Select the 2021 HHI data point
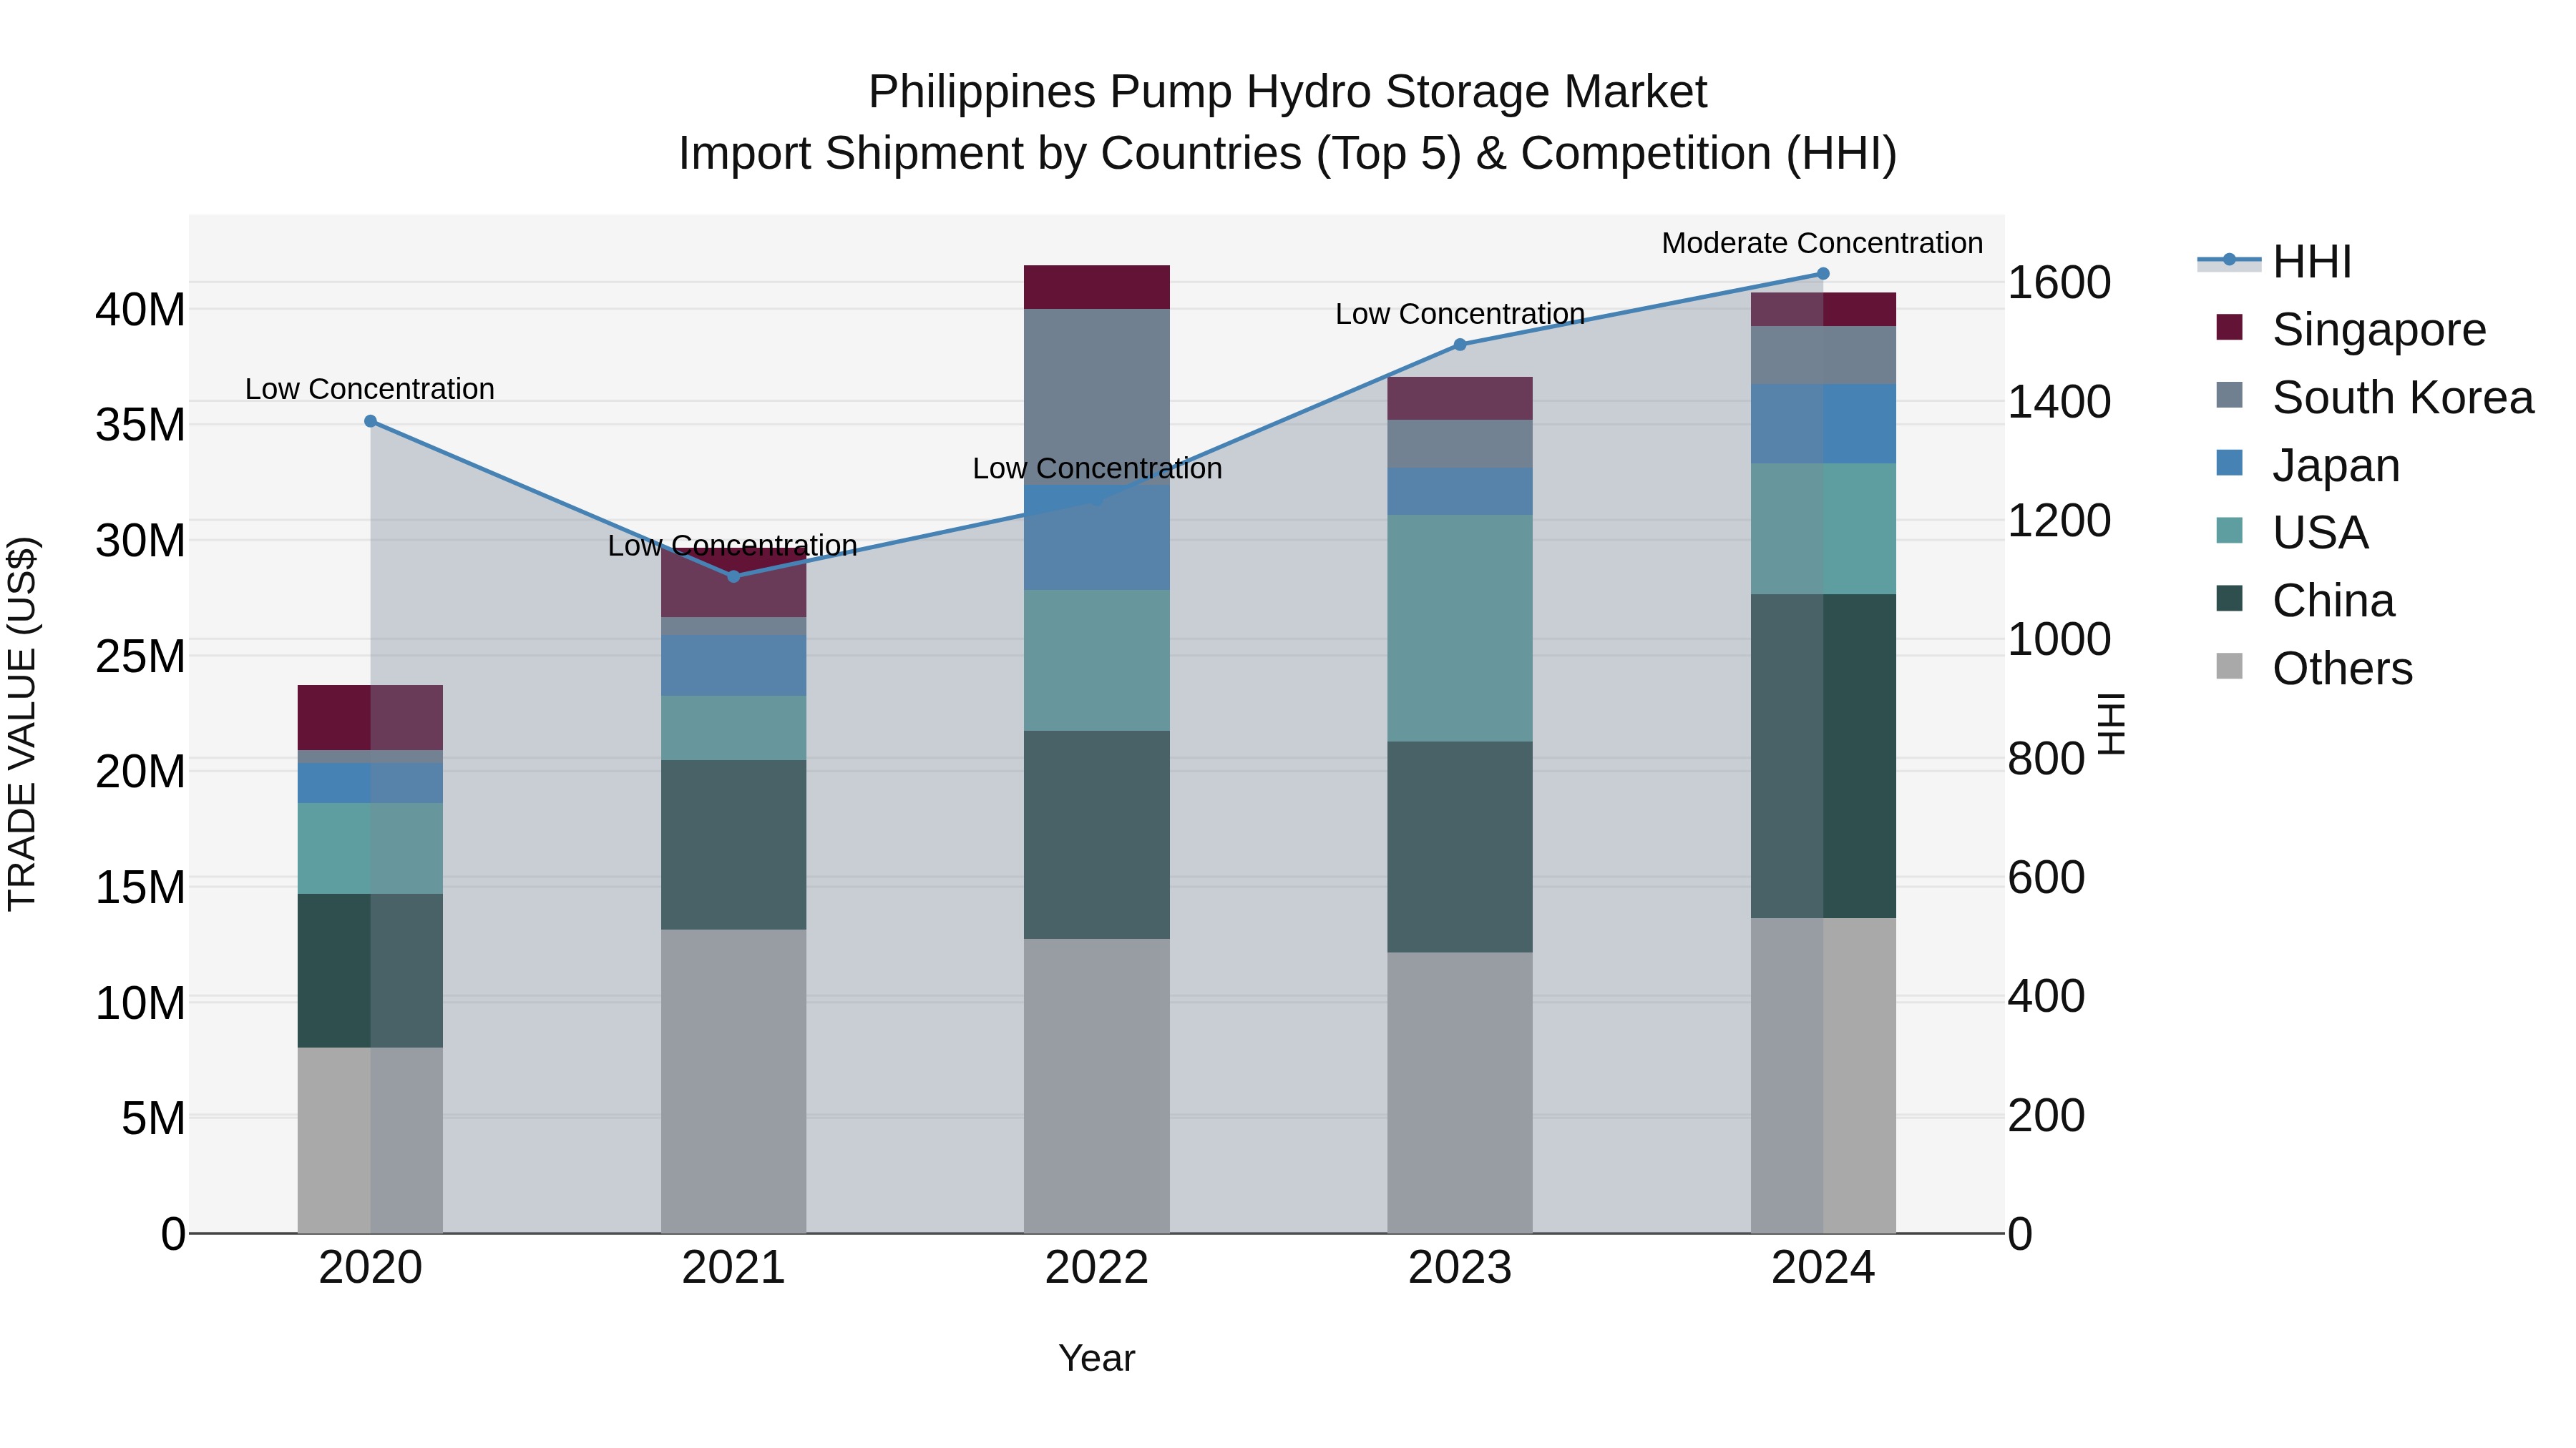The height and width of the screenshot is (1448, 2576). [x=733, y=576]
